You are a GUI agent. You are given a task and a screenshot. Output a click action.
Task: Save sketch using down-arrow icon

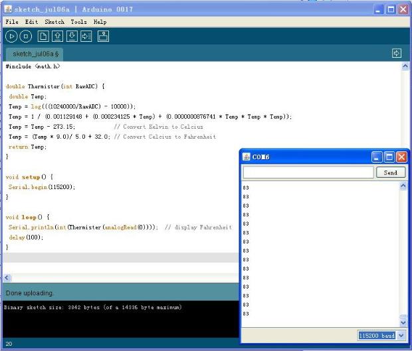(72, 36)
